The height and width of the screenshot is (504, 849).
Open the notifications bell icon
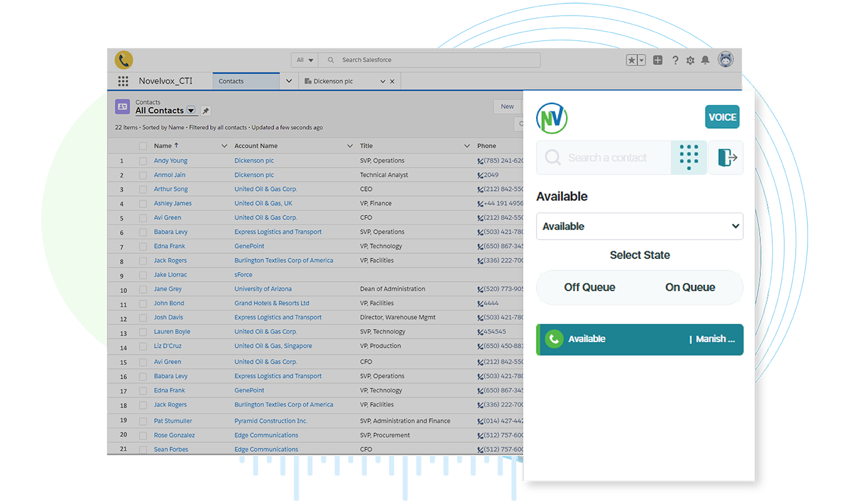click(705, 60)
